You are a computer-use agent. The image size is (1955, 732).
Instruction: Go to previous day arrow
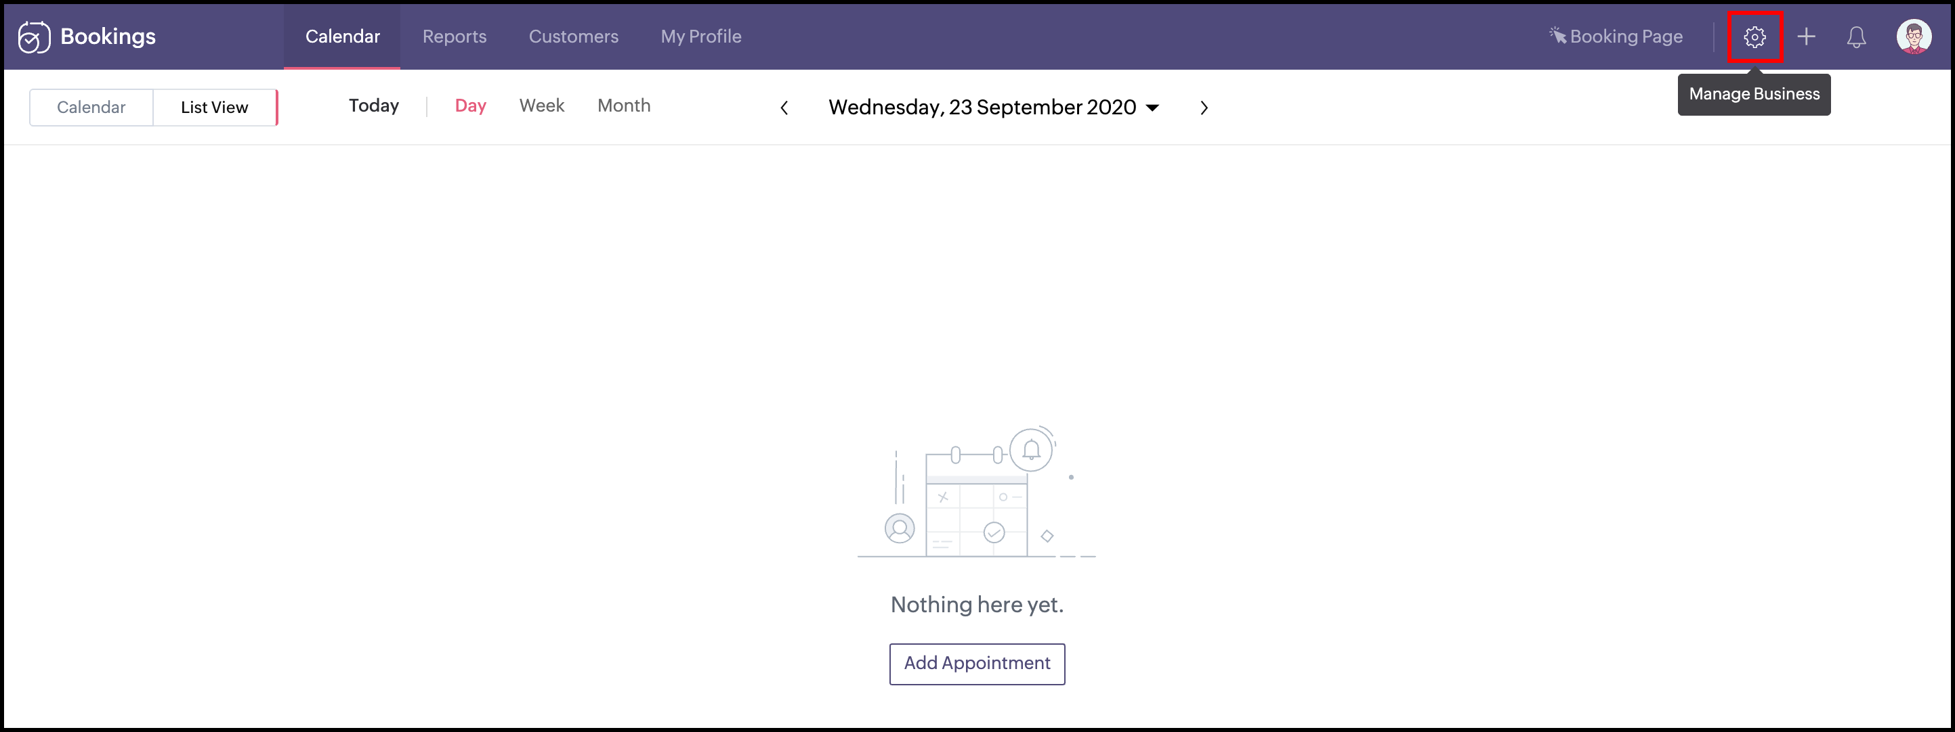tap(784, 108)
